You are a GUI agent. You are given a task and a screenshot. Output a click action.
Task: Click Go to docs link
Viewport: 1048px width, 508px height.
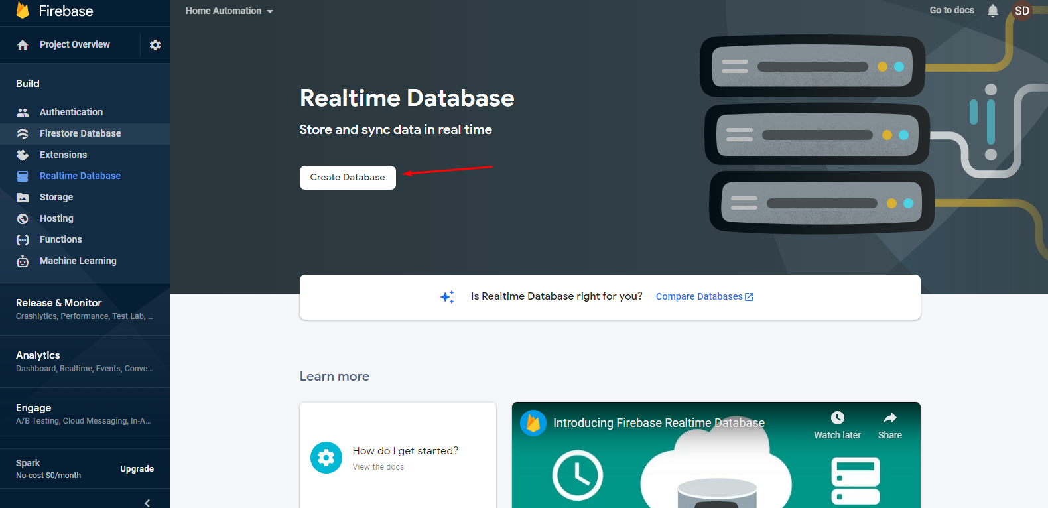[x=952, y=10]
